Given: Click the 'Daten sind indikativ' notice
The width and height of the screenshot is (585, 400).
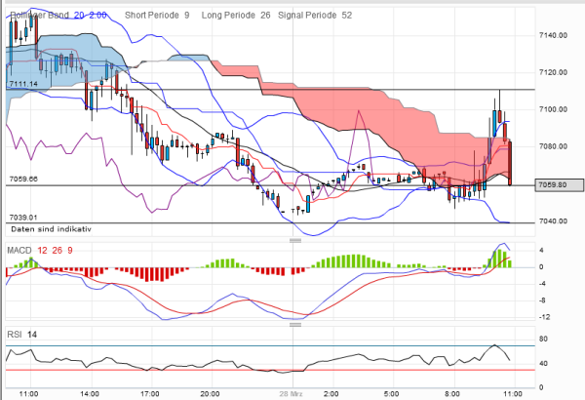Looking at the screenshot, I should (x=51, y=229).
